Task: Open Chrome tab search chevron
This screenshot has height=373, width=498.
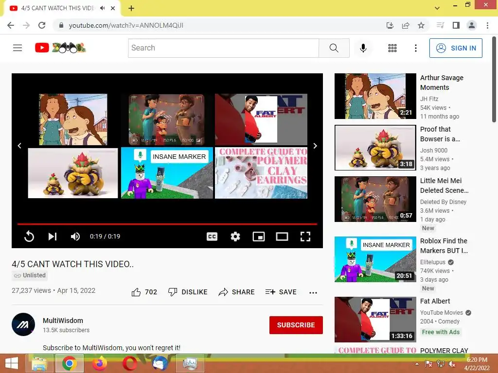Action: [437, 8]
